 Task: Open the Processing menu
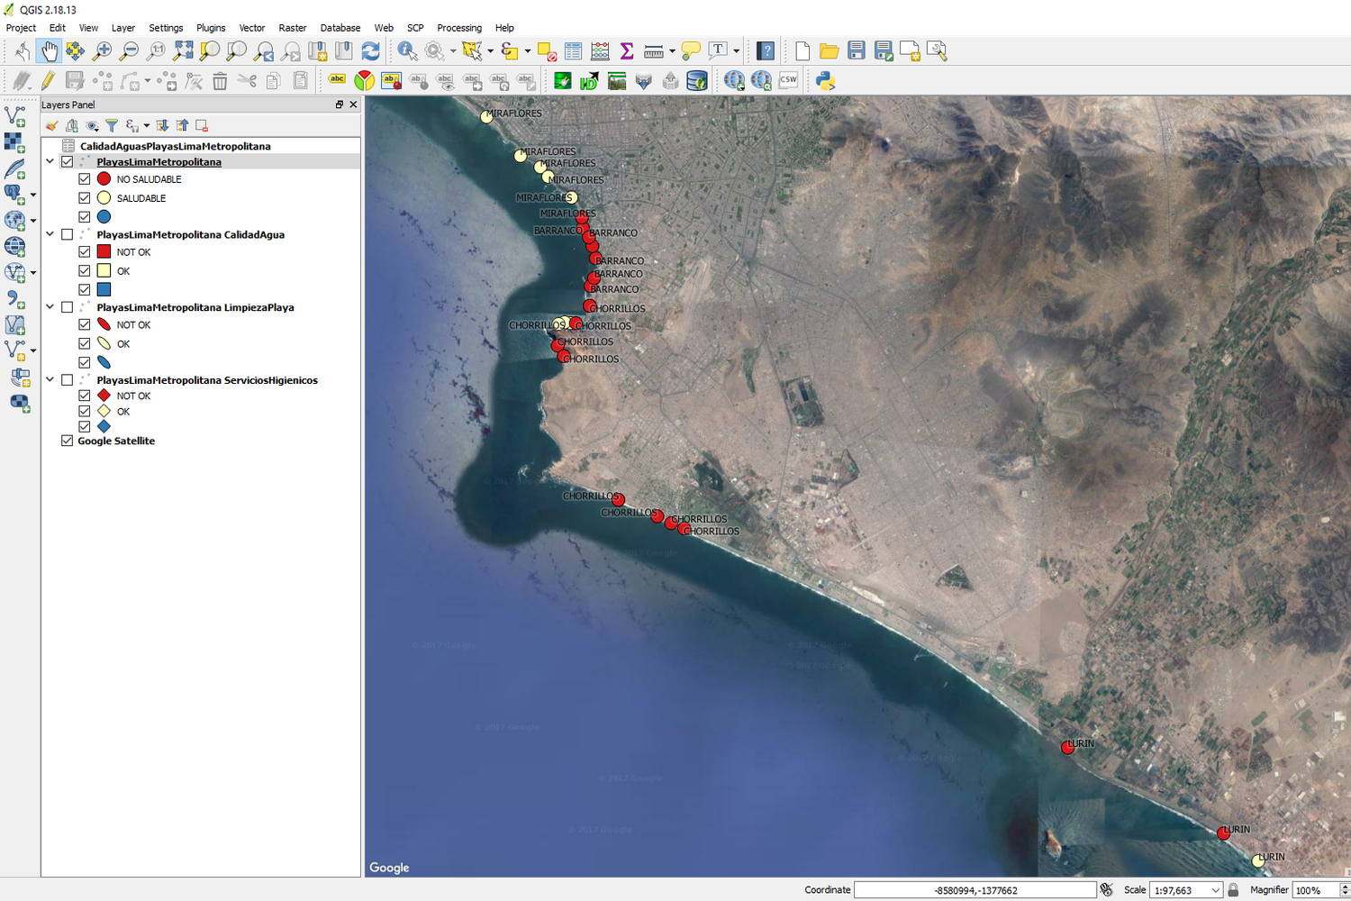[459, 28]
